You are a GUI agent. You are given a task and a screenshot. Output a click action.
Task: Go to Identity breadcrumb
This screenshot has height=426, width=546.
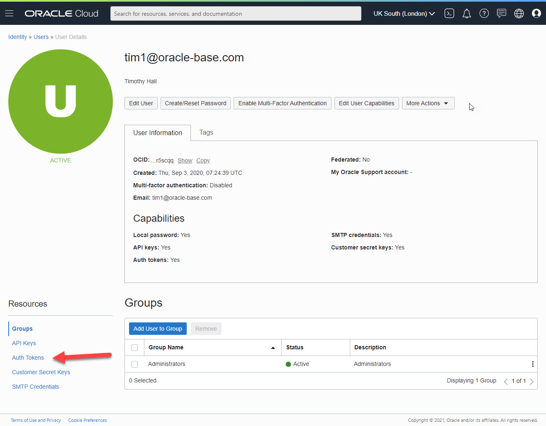point(17,37)
